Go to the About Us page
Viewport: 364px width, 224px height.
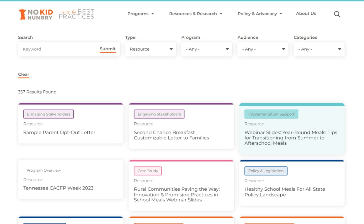pos(306,13)
